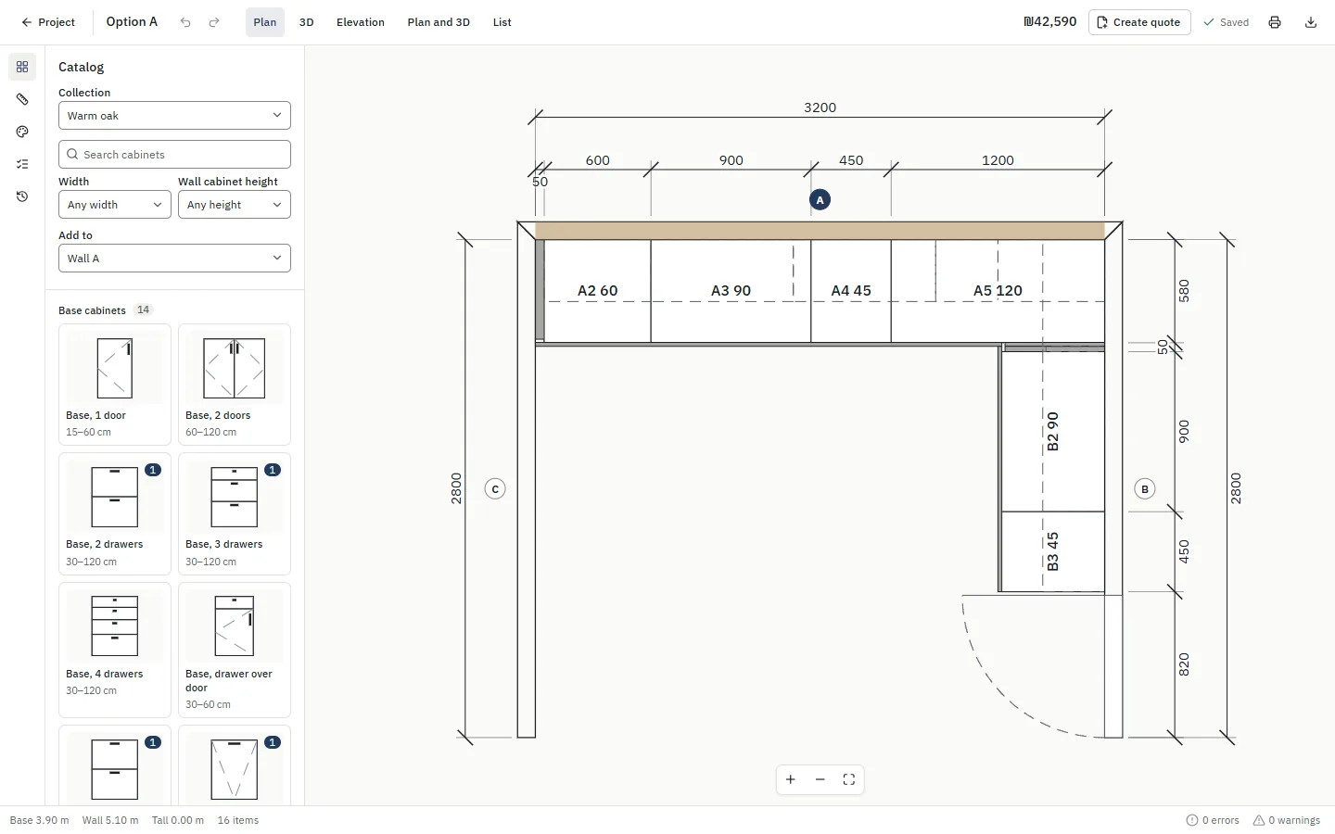Image resolution: width=1335 pixels, height=834 pixels.
Task: Switch to the 3D tab
Action: click(307, 22)
